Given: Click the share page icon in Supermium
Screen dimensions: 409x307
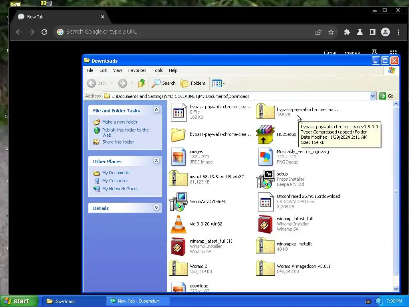Looking at the screenshot, I should coord(318,32).
